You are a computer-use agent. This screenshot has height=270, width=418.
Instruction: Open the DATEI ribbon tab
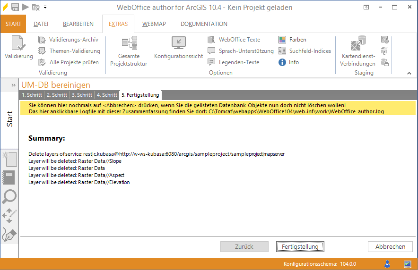pyautogui.click(x=41, y=24)
